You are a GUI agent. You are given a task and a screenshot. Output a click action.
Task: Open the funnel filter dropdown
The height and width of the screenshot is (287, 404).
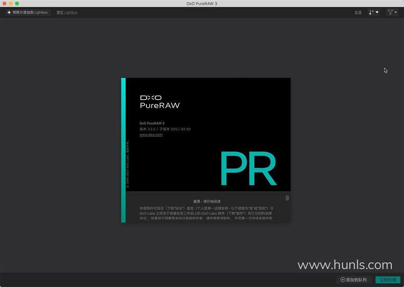pyautogui.click(x=392, y=13)
